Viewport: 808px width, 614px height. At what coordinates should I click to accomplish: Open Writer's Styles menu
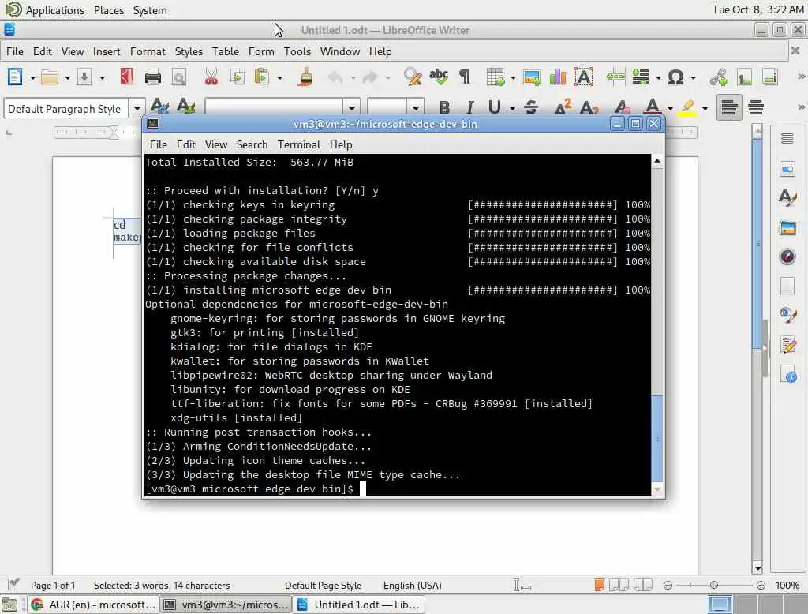tap(189, 51)
